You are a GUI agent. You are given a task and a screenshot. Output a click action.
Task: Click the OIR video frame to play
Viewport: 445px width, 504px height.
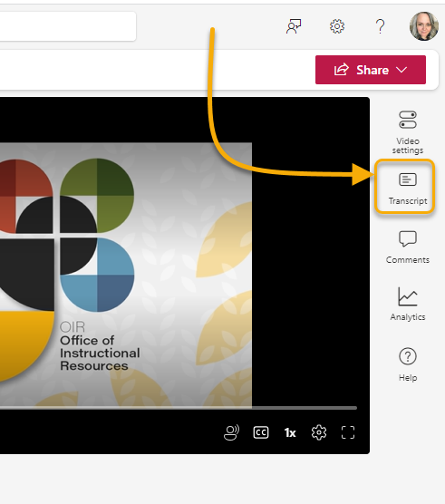pyautogui.click(x=126, y=275)
